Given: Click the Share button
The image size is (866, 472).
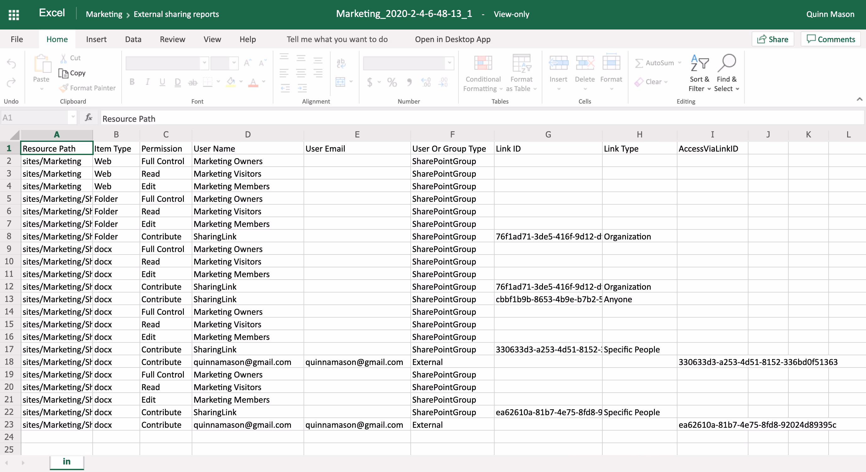Looking at the screenshot, I should [773, 39].
